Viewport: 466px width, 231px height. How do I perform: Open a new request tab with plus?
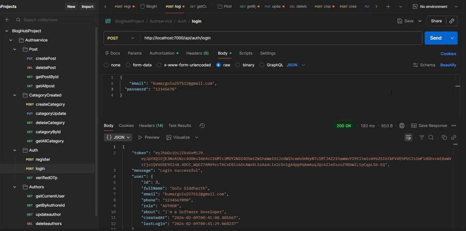click(388, 7)
